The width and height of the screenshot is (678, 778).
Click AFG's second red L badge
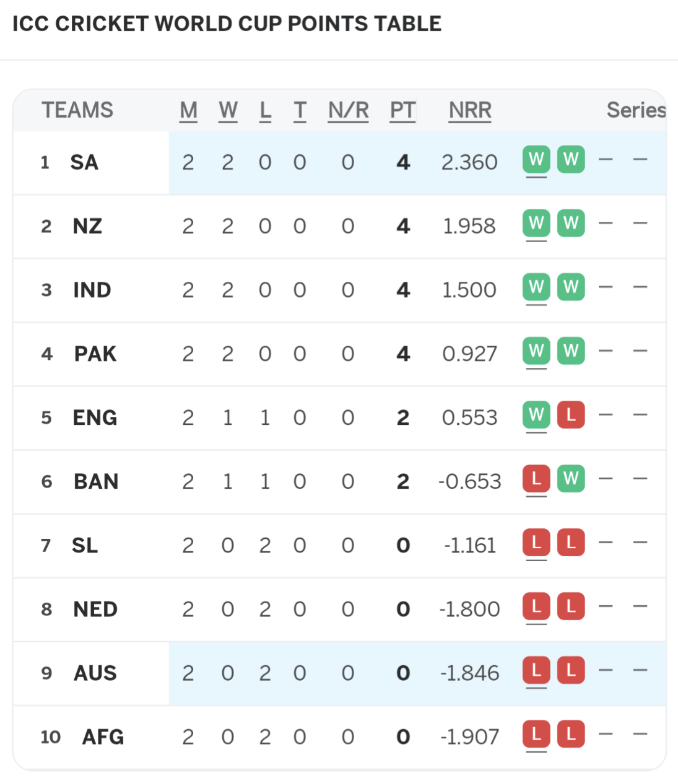(x=571, y=734)
